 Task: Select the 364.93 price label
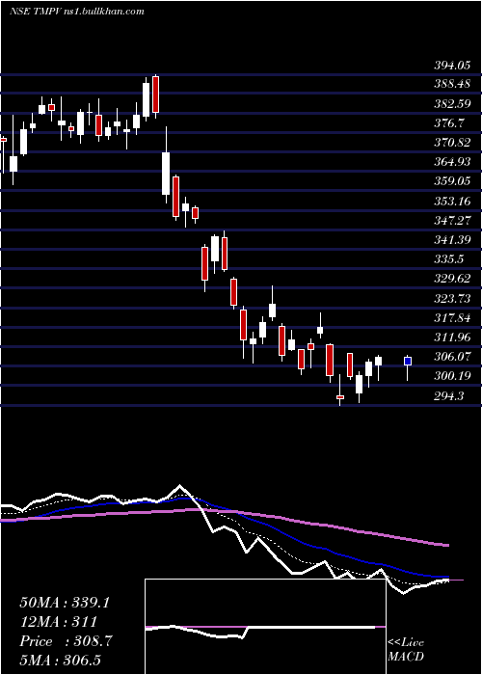[451, 162]
